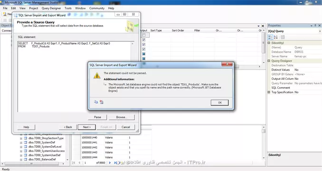This screenshot has height=171, width=322.
Task: Click the table icon beside dbo.TD00_SystemUserDef
Action: [26, 155]
